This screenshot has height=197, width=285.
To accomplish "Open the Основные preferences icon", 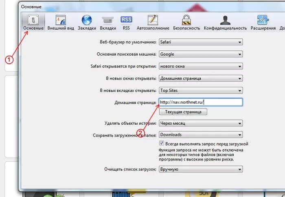I will pyautogui.click(x=33, y=20).
